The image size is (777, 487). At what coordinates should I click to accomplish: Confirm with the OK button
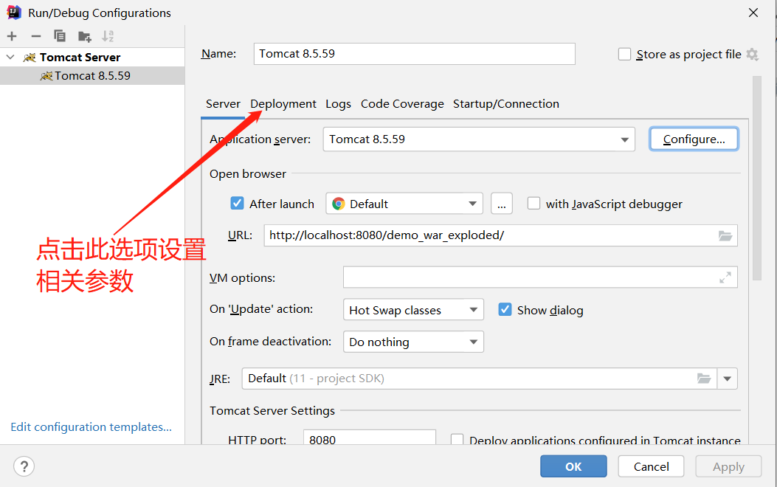point(573,466)
